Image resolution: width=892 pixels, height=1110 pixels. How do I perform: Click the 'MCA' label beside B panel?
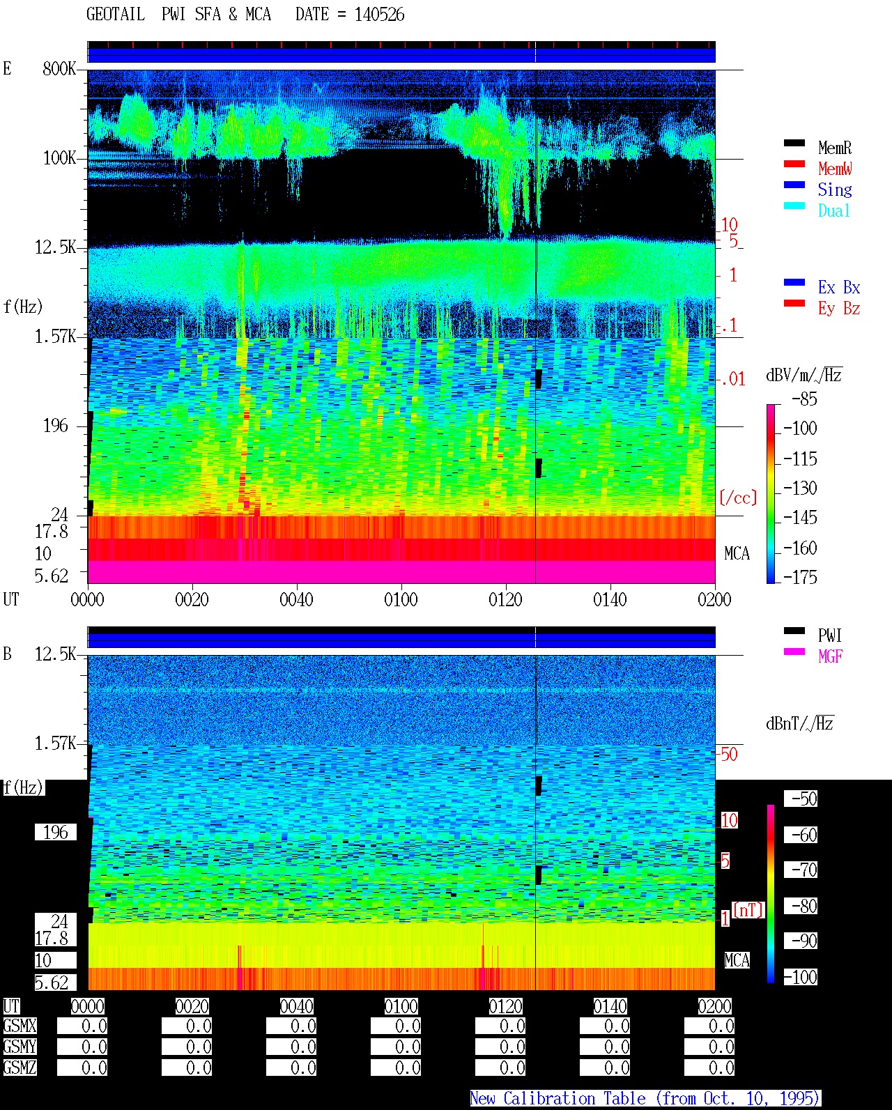click(x=737, y=960)
